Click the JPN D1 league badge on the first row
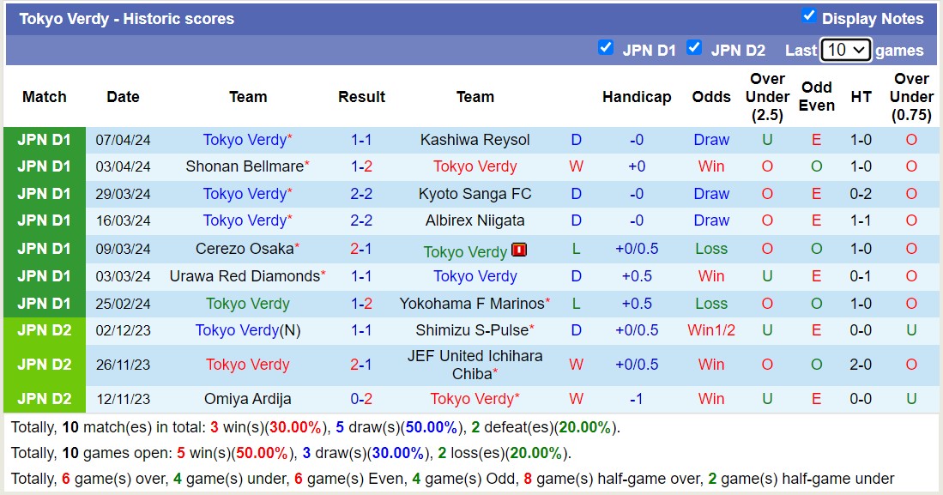The height and width of the screenshot is (495, 943). [x=44, y=139]
